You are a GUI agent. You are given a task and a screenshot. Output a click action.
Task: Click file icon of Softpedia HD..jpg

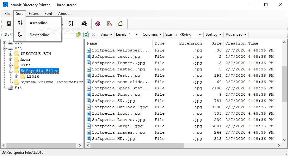(x=89, y=139)
